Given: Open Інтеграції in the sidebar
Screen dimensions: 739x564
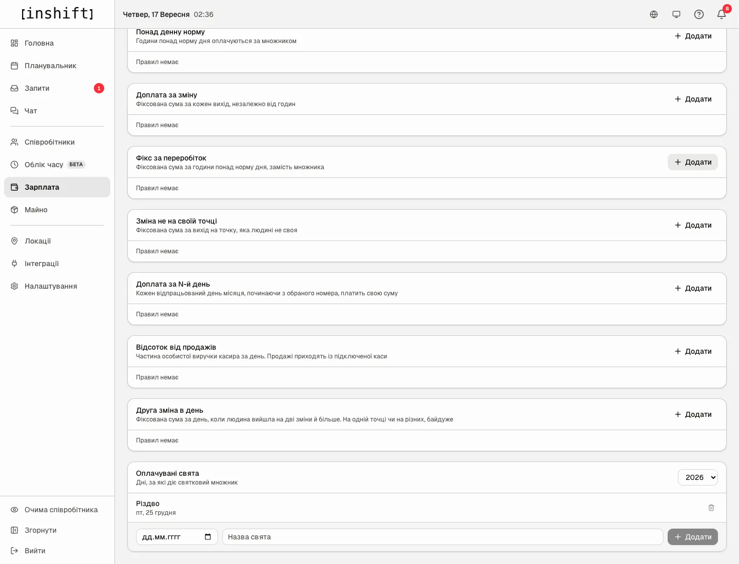Looking at the screenshot, I should click(57, 264).
